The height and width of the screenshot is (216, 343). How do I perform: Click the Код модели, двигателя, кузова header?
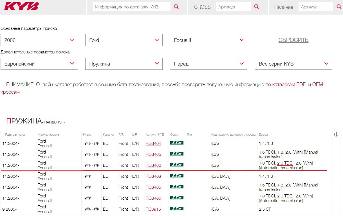pos(234,134)
